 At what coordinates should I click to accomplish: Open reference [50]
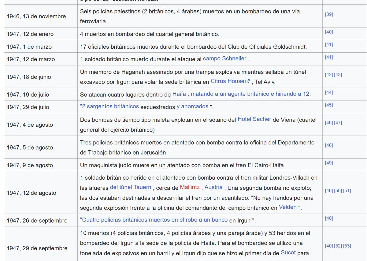pyautogui.click(x=338, y=191)
